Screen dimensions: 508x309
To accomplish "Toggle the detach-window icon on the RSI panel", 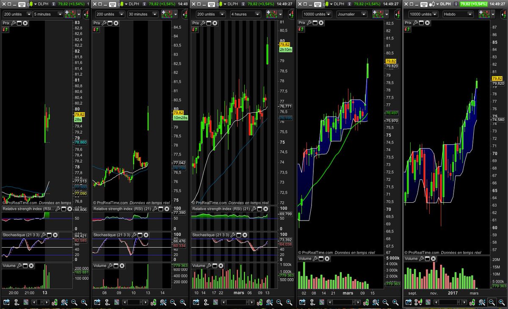I will (x=63, y=209).
